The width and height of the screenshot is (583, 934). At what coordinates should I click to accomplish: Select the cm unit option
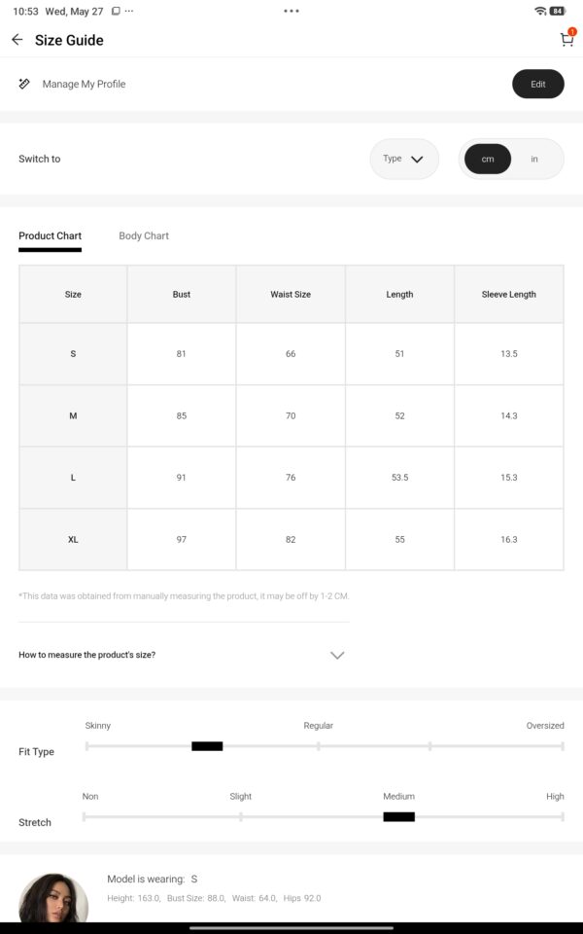pyautogui.click(x=488, y=159)
